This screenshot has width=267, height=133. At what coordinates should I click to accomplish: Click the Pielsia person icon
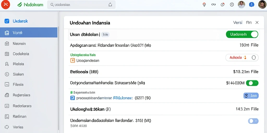(7, 64)
